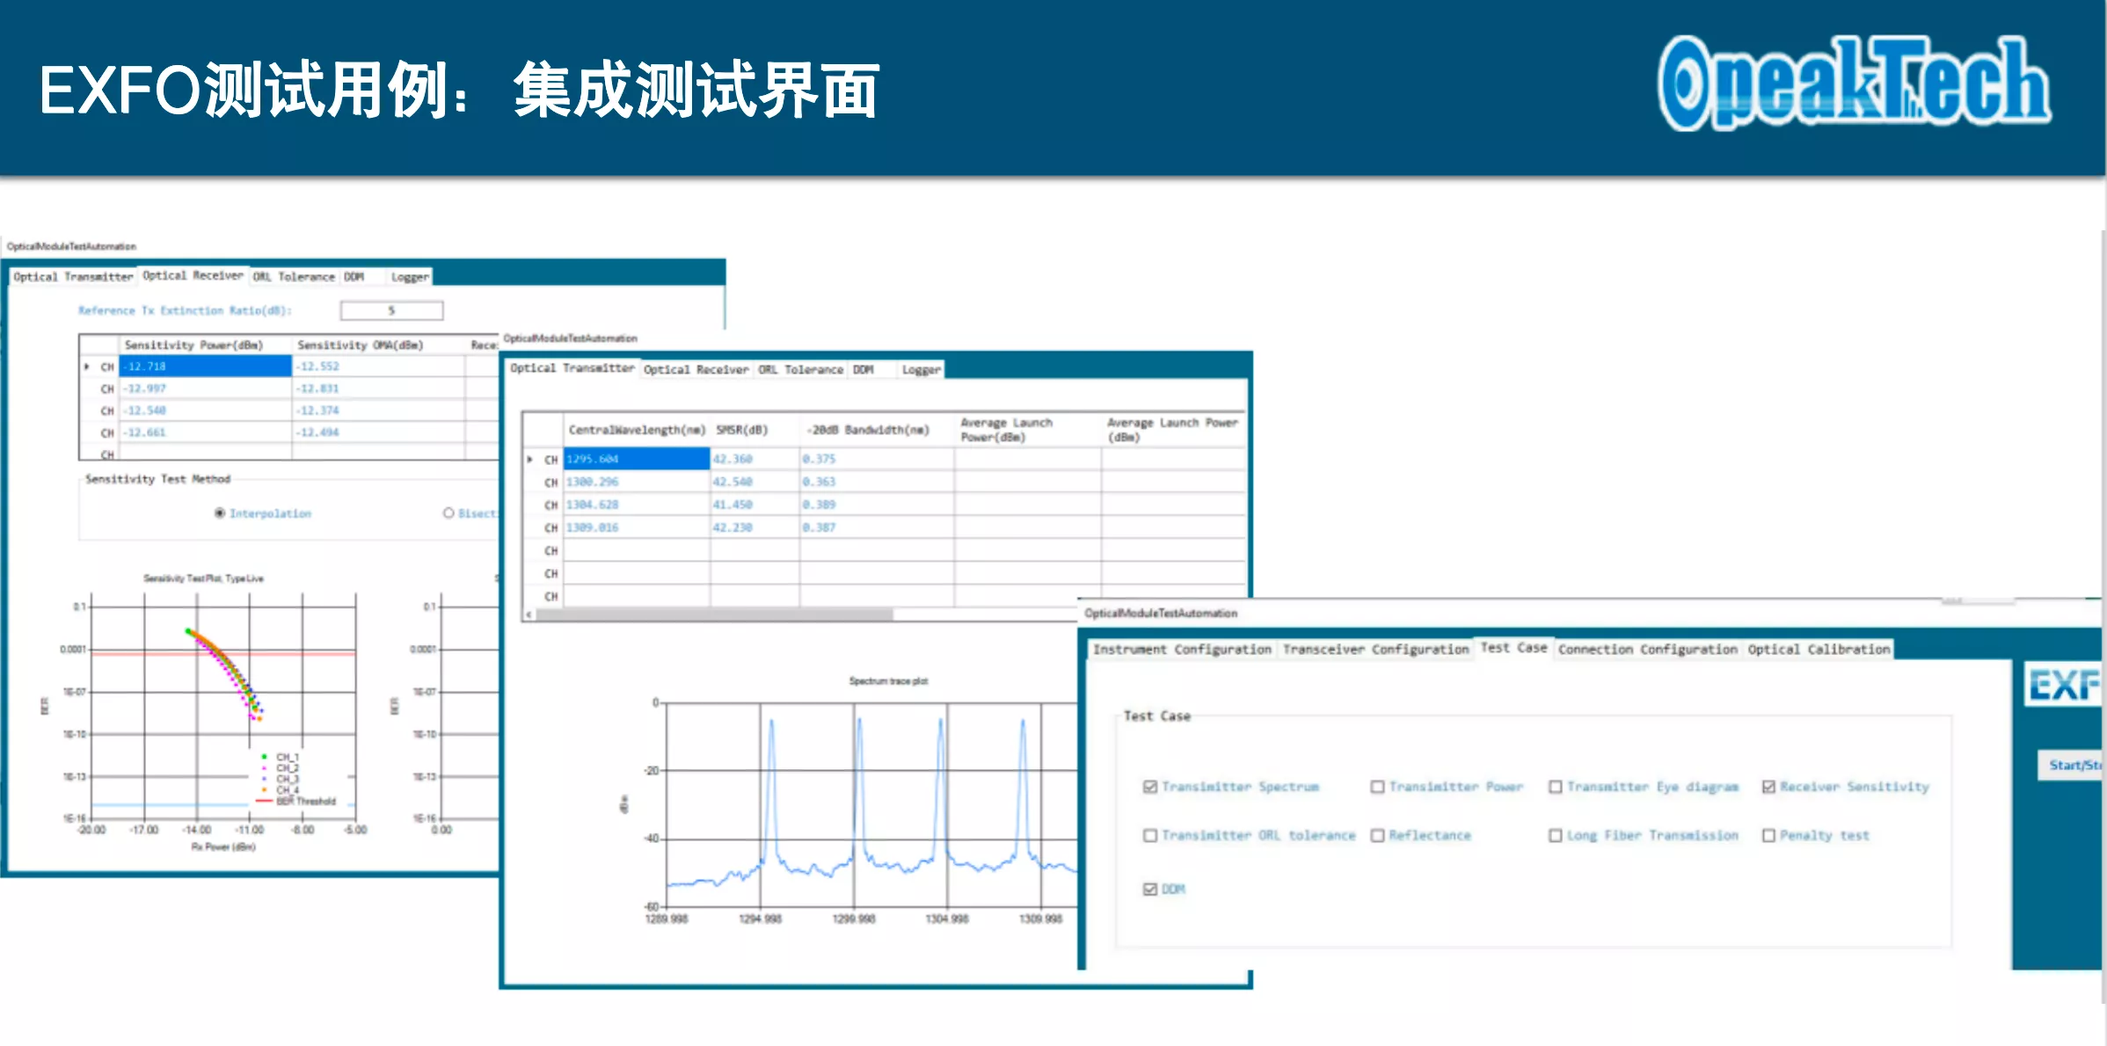Switch to the Logger tab in receiver window
This screenshot has width=2107, height=1046.
[x=411, y=277]
